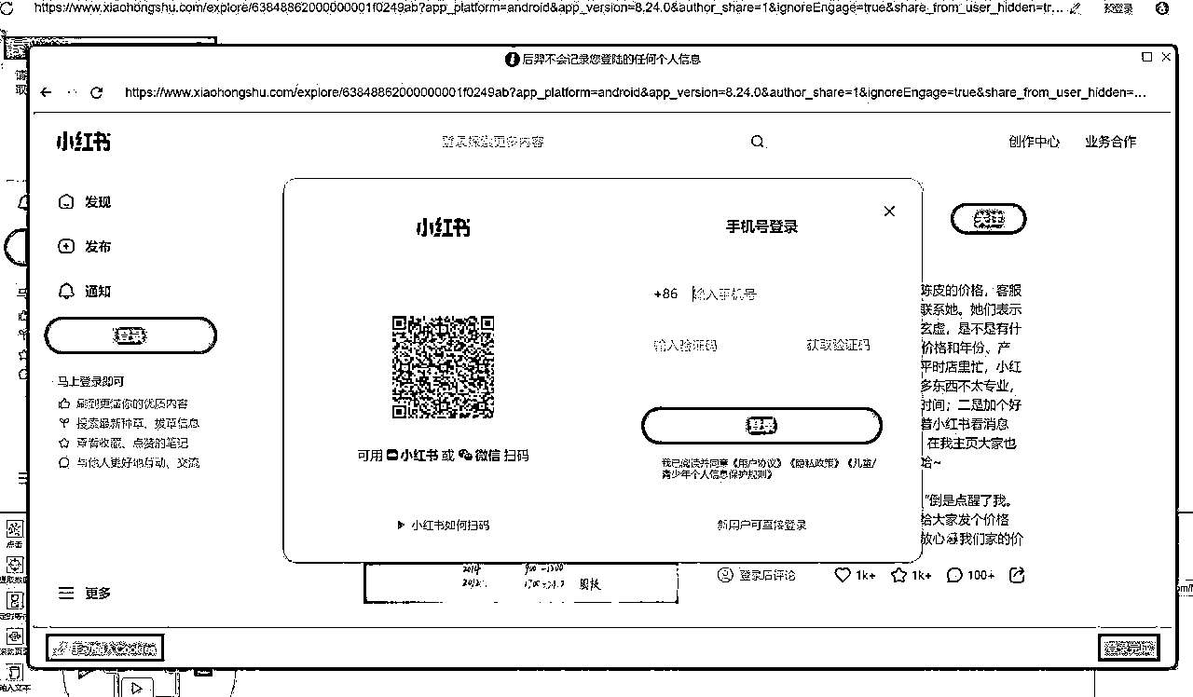Viewport: 1193px width, 697px height.
Task: Reload the page with the refresh icon
Action: (x=96, y=92)
